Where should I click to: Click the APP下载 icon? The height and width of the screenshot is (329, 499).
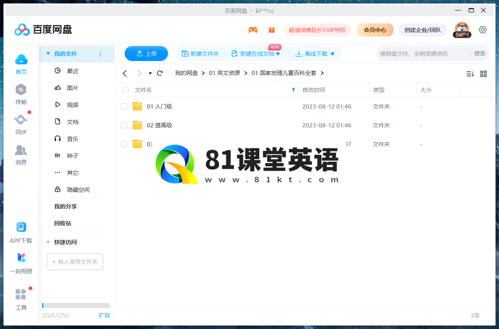click(21, 227)
